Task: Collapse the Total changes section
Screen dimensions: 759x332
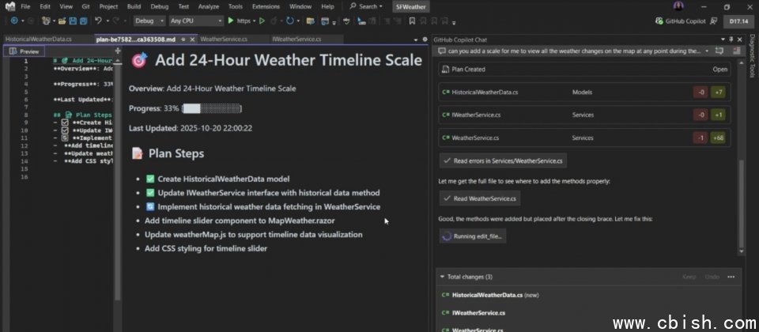Action: coord(442,277)
